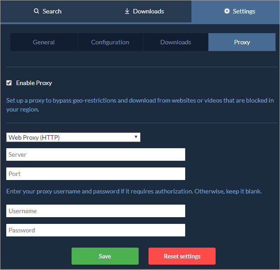The width and height of the screenshot is (280, 270).
Task: Click into the Port input field
Action: point(96,174)
